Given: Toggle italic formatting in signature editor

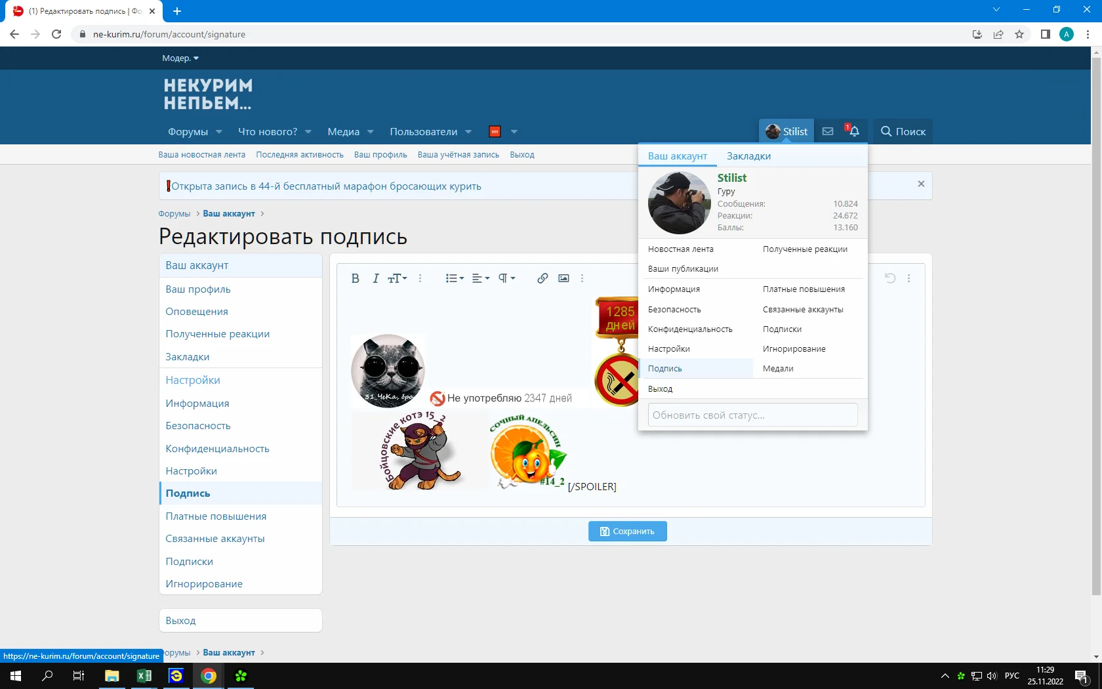Looking at the screenshot, I should (x=375, y=278).
